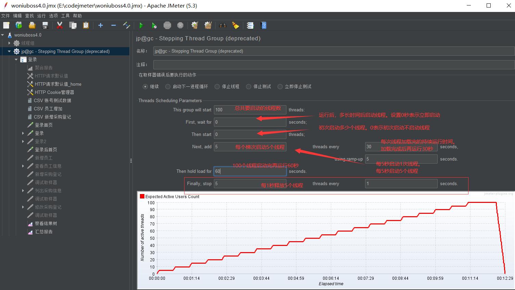Click the First, wait for field
The width and height of the screenshot is (515, 290).
(x=250, y=122)
